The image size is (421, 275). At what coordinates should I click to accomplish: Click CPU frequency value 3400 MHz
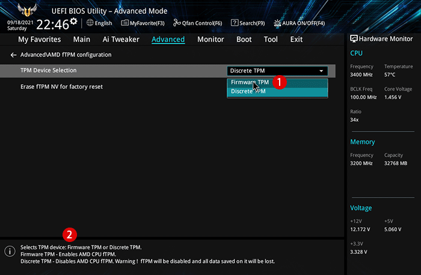tap(361, 75)
